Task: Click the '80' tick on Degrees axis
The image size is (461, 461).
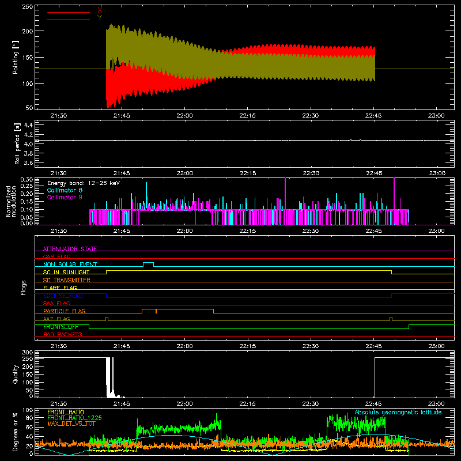Action: [29, 418]
